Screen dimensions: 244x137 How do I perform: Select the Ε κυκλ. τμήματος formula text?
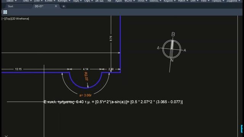click(x=113, y=102)
